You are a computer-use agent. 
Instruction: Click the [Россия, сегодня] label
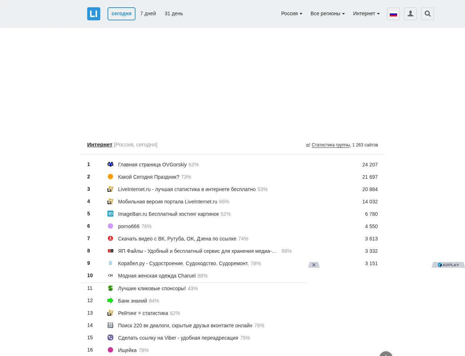coord(136,145)
